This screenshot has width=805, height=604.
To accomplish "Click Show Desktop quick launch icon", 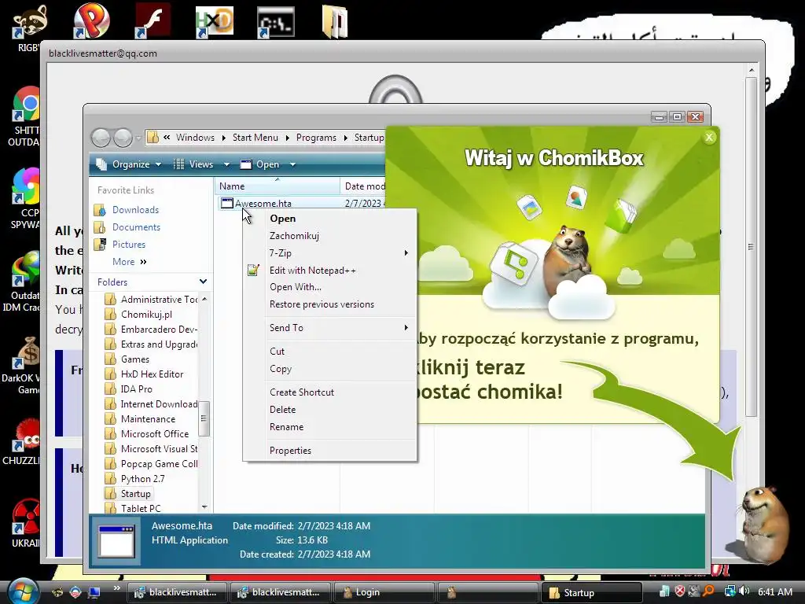I will coord(94,593).
